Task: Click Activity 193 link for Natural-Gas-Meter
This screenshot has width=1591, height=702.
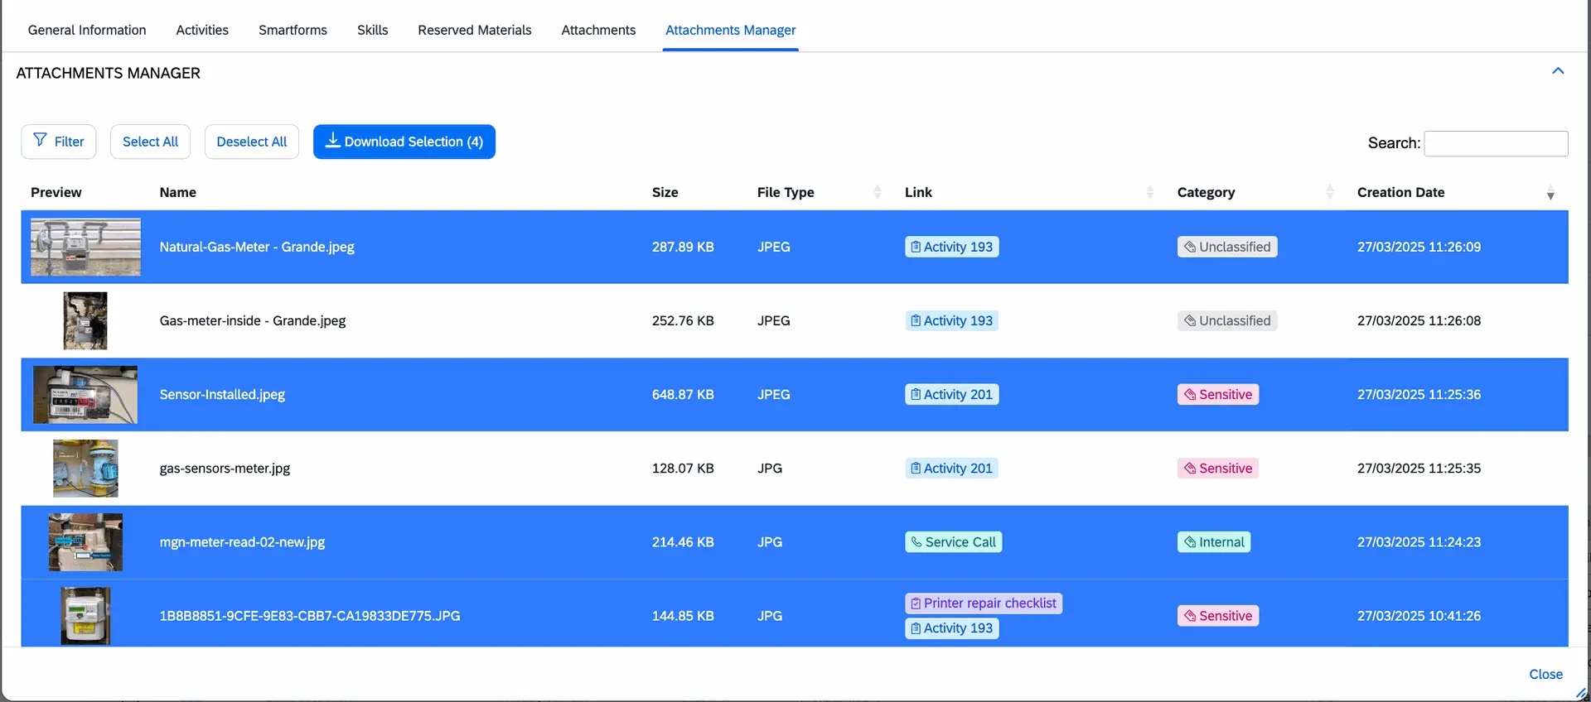Action: tap(951, 247)
